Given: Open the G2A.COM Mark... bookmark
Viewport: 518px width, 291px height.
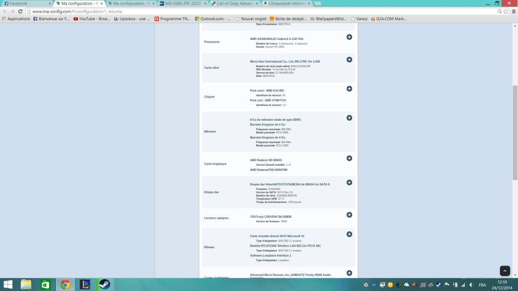Looking at the screenshot, I should coord(389,19).
